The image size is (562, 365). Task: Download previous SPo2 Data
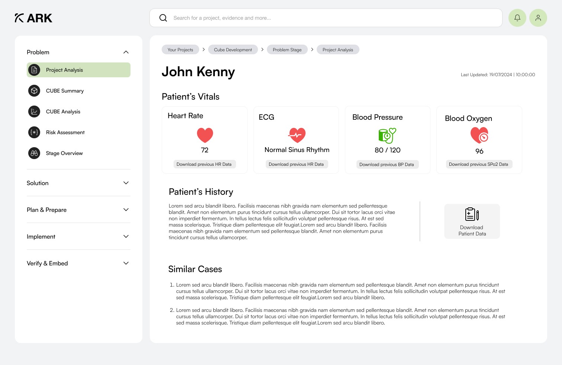(x=478, y=164)
